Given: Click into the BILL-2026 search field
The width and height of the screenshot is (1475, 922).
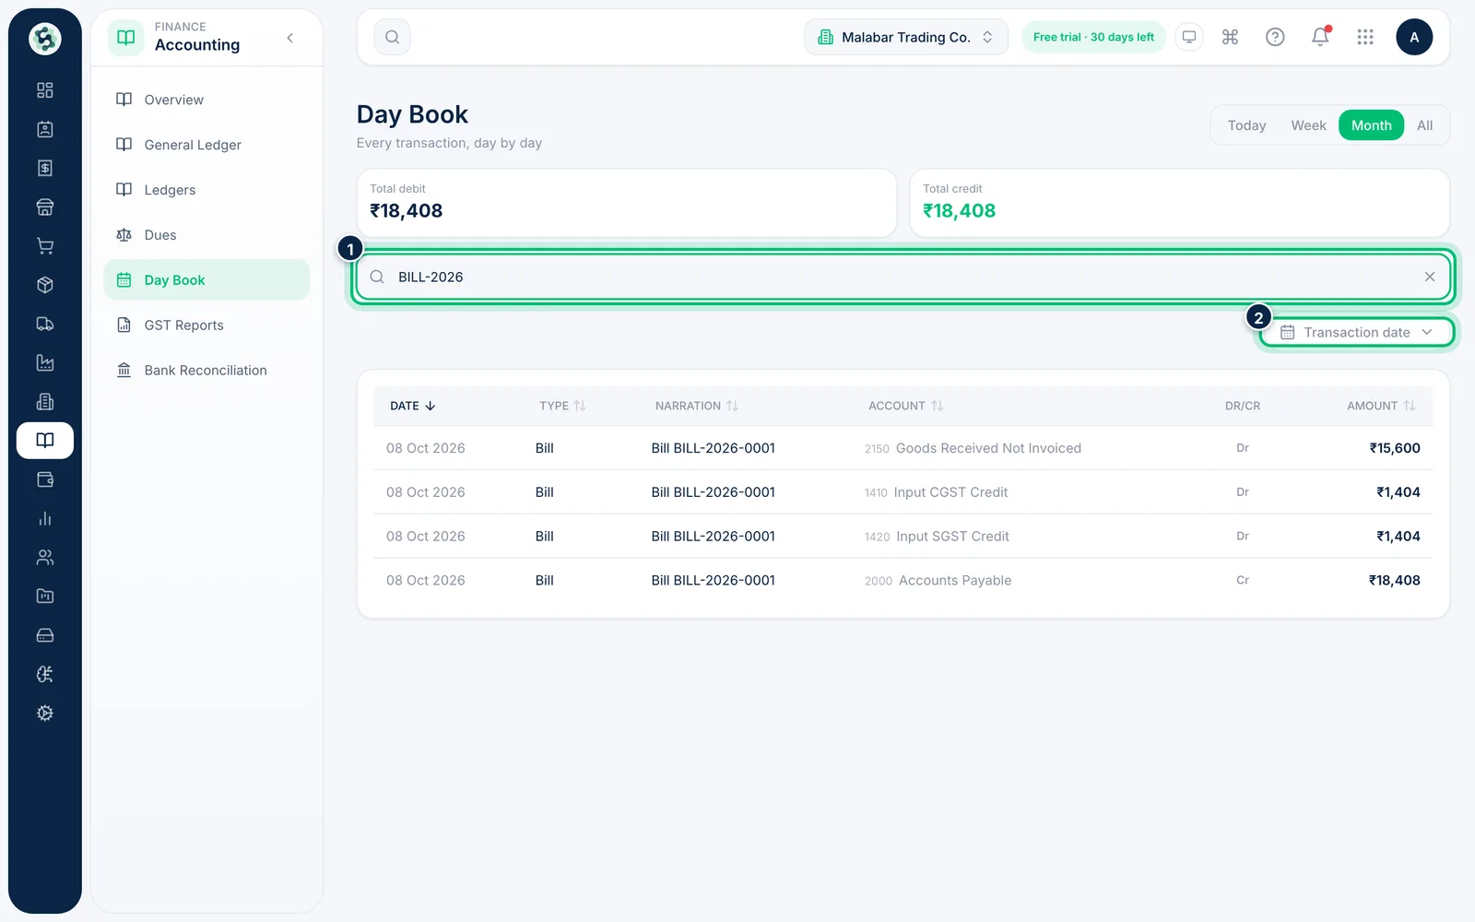Looking at the screenshot, I should click(903, 277).
